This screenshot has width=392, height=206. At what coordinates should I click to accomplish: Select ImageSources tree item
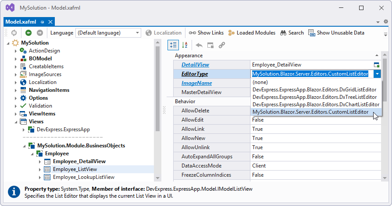coord(45,74)
